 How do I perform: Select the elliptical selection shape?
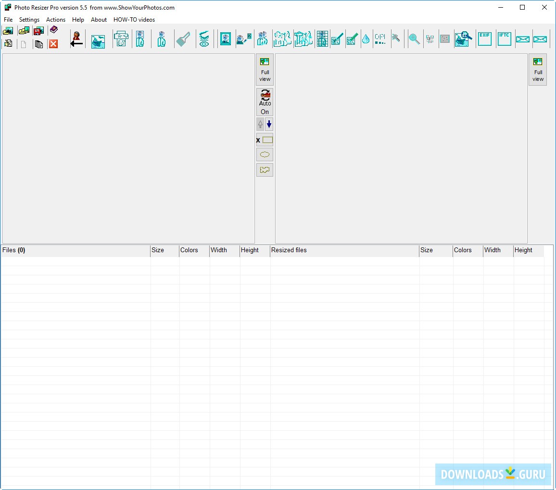(265, 155)
